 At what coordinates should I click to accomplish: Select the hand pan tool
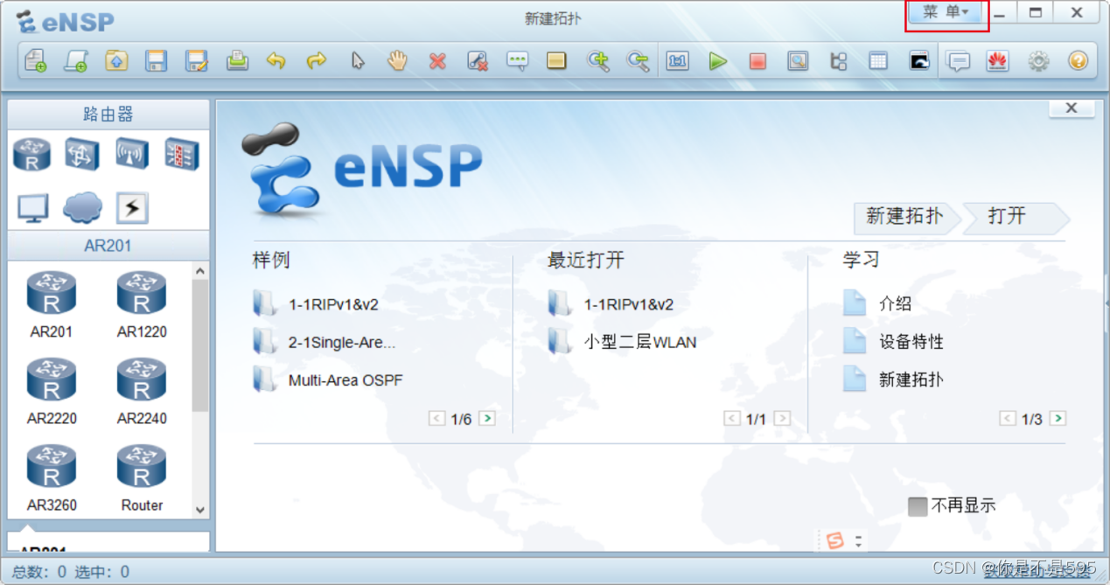click(x=398, y=61)
